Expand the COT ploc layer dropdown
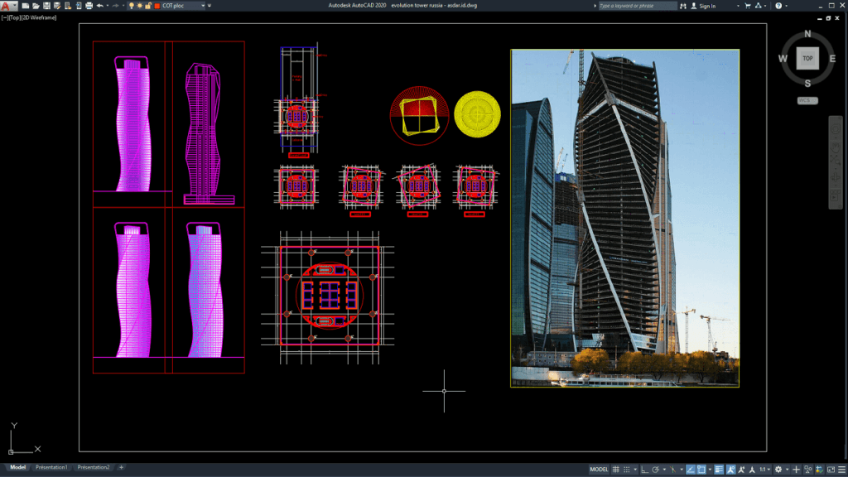 203,7
